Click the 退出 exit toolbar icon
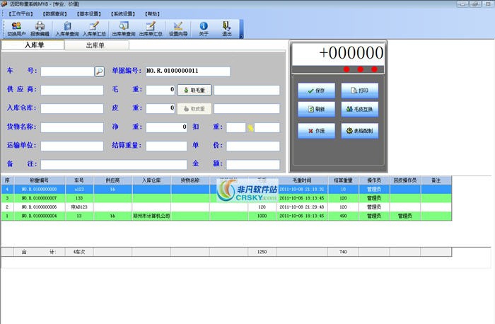495x324 pixels. [227, 28]
